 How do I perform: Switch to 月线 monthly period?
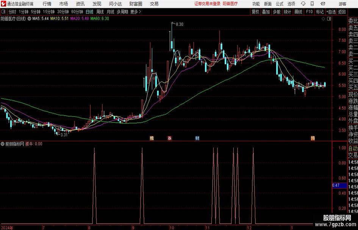tap(111, 12)
